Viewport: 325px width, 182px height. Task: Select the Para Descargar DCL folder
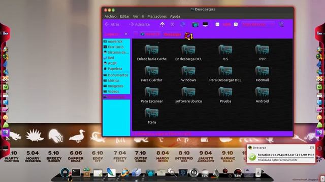[x=225, y=74]
